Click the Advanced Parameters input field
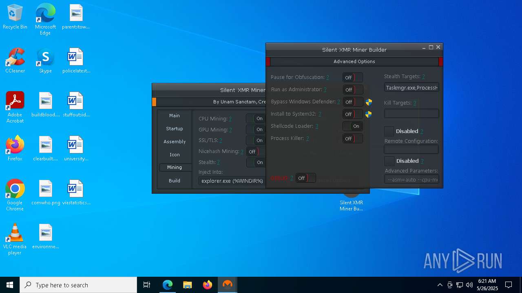522x293 pixels. pyautogui.click(x=411, y=179)
